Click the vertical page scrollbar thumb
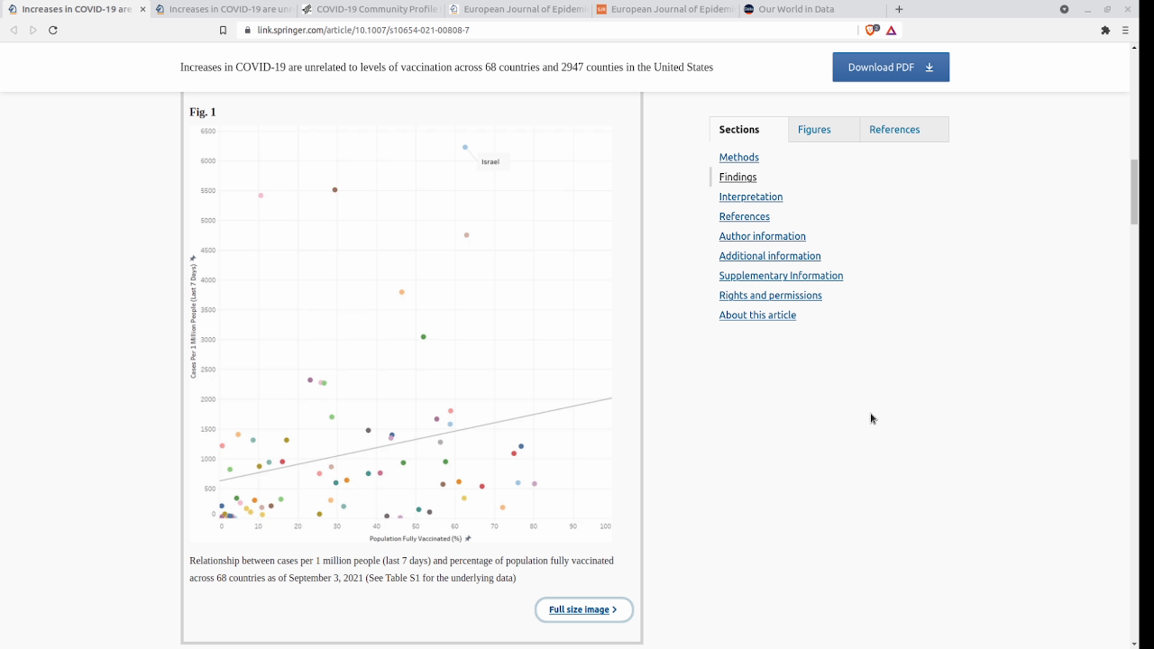Image resolution: width=1154 pixels, height=649 pixels. [1134, 191]
